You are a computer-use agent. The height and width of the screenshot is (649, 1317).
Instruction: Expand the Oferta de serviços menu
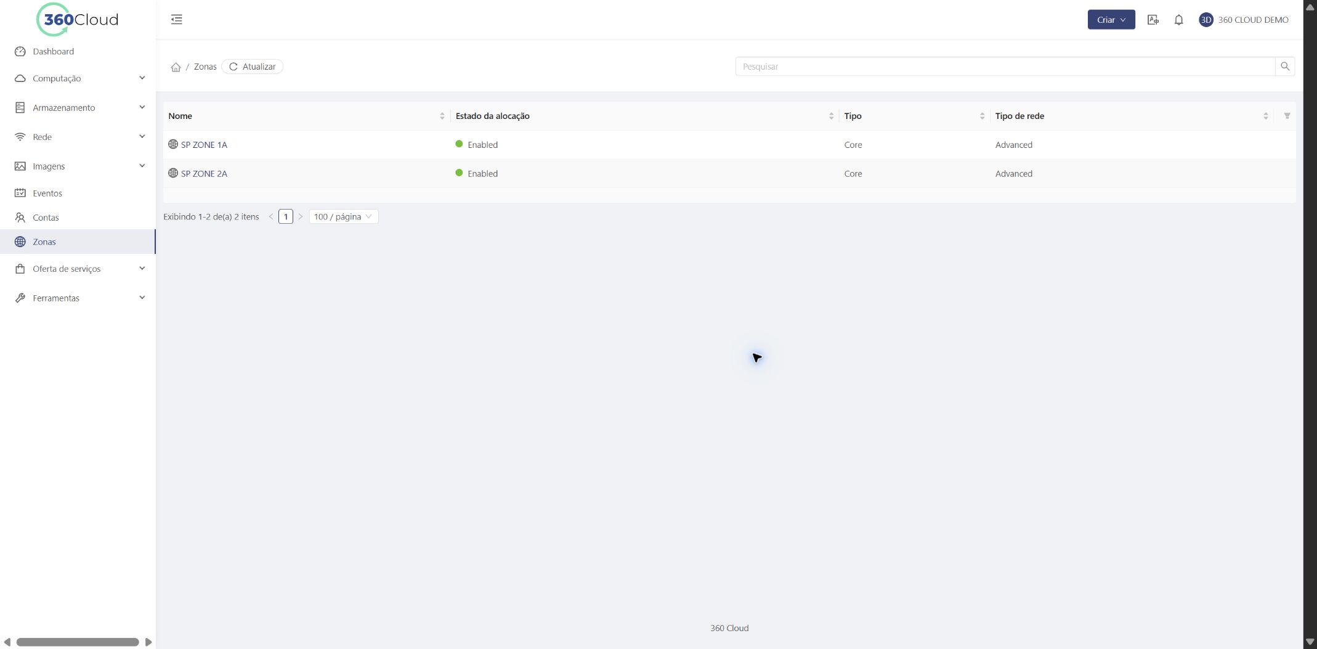pyautogui.click(x=78, y=269)
